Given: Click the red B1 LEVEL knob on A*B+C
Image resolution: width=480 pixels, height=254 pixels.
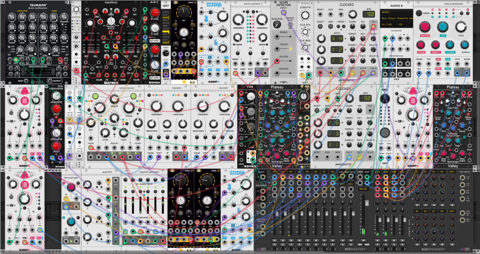Looking at the screenshot, I should click(x=155, y=12).
